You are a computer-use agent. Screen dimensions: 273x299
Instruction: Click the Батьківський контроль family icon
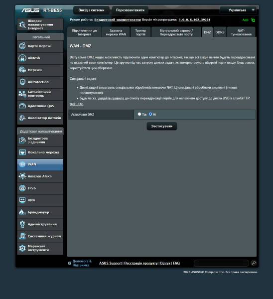click(22, 94)
